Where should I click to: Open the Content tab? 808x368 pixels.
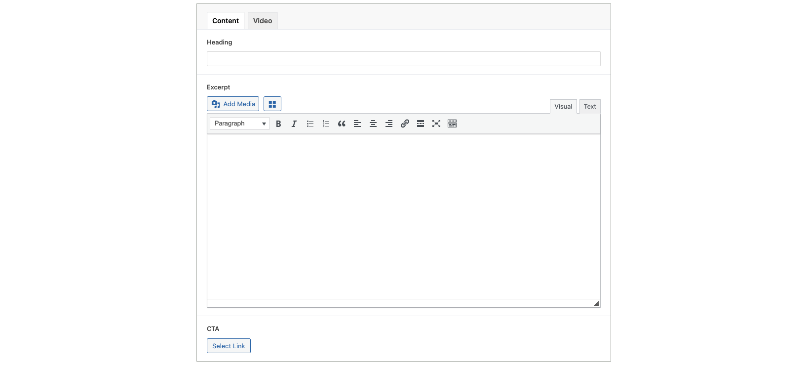click(x=226, y=21)
